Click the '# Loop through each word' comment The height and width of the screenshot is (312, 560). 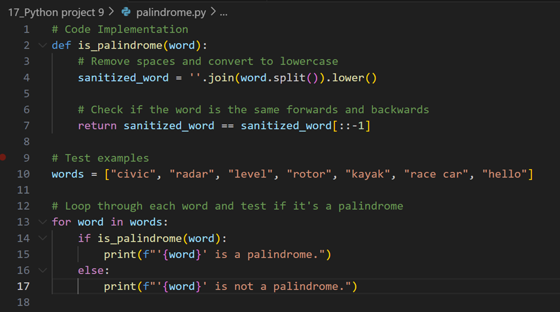[x=227, y=206]
